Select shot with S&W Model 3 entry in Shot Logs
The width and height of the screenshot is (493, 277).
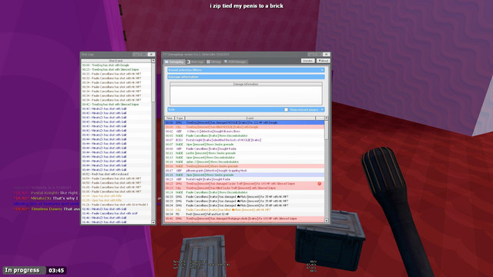(116, 205)
